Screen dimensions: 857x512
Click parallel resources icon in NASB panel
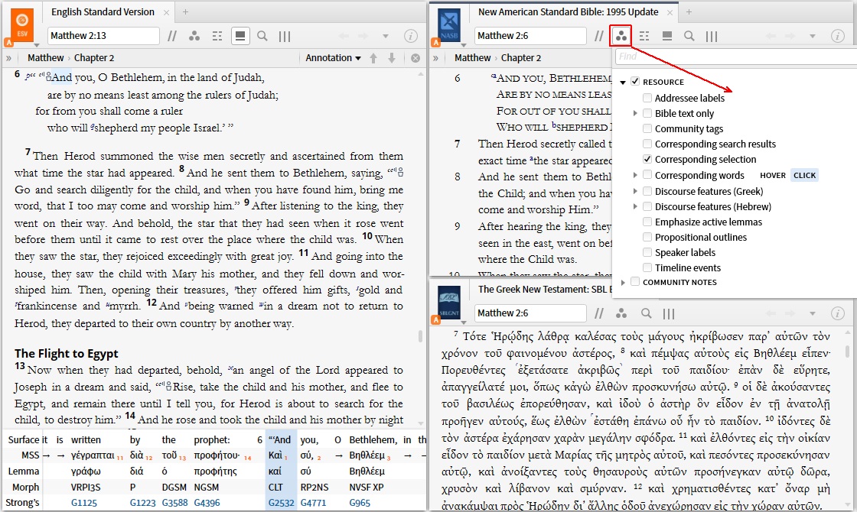(x=599, y=36)
